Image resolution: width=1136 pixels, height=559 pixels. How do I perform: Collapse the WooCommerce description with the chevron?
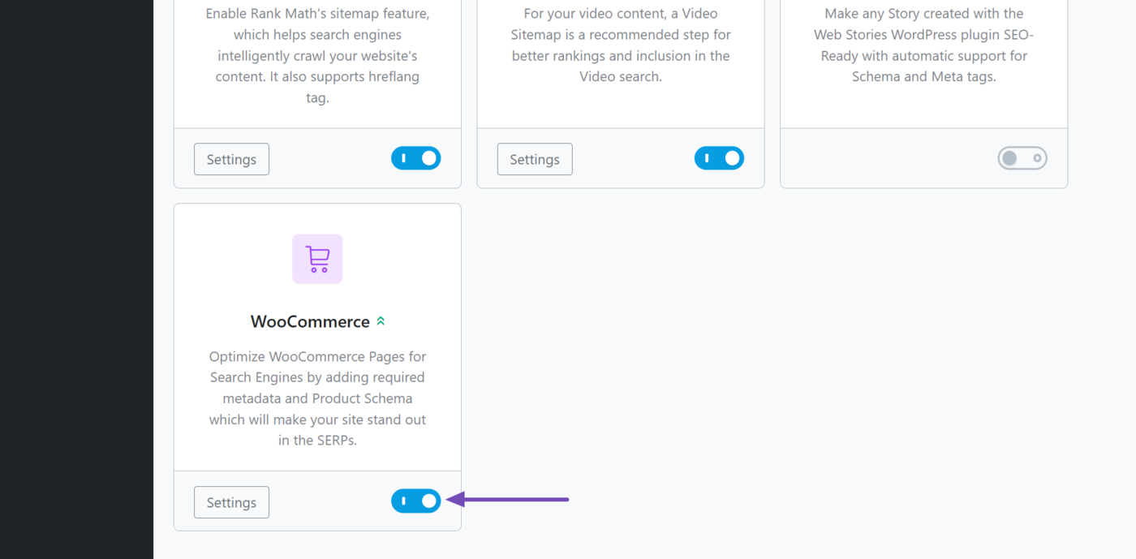click(x=381, y=320)
